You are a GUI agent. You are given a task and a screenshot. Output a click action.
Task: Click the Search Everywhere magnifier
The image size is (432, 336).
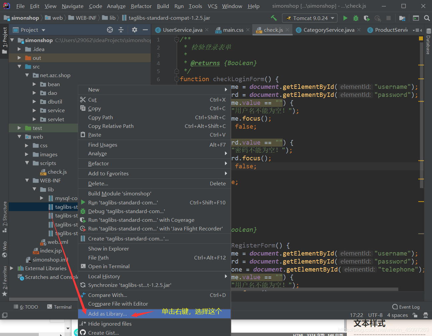pyautogui.click(x=427, y=18)
